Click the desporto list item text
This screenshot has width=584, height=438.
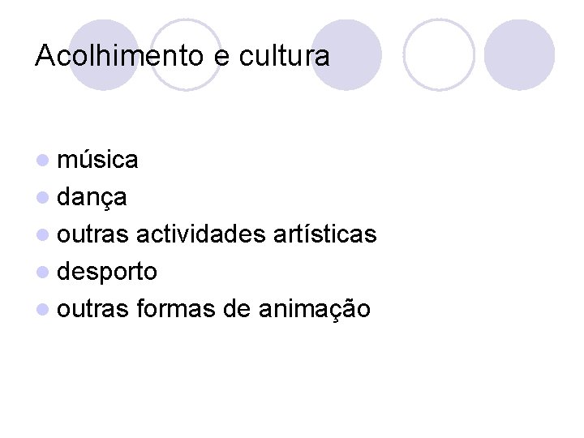coord(108,272)
